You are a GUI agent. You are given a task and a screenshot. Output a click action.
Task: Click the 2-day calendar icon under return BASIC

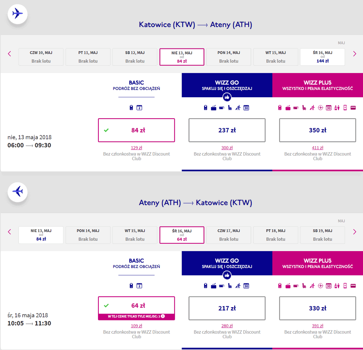coord(139,286)
